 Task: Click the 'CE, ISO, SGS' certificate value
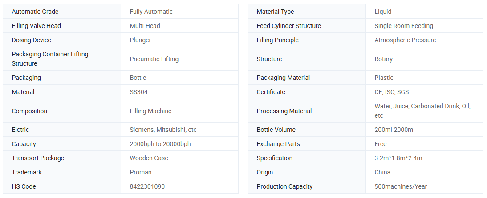pyautogui.click(x=392, y=92)
